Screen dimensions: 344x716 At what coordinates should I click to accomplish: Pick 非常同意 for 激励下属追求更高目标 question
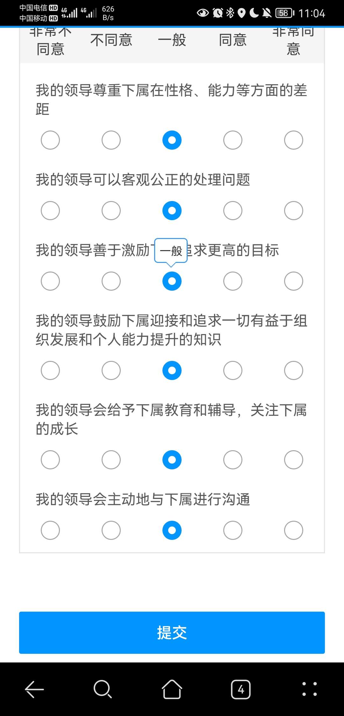[294, 281]
